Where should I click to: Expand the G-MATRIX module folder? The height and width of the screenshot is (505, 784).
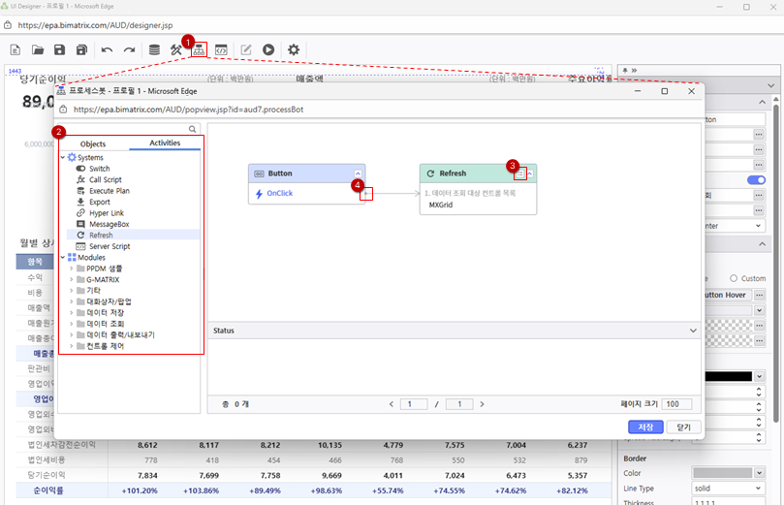[x=71, y=279]
